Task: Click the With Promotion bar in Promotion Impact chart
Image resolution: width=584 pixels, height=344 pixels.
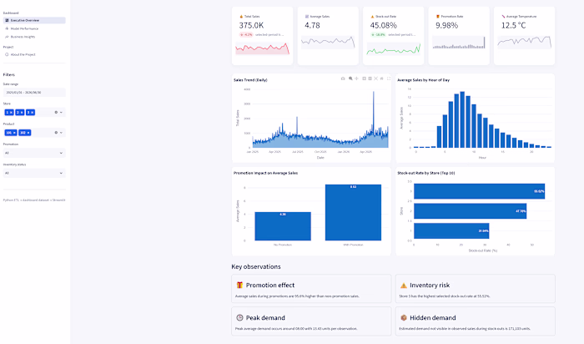Action: [353, 212]
